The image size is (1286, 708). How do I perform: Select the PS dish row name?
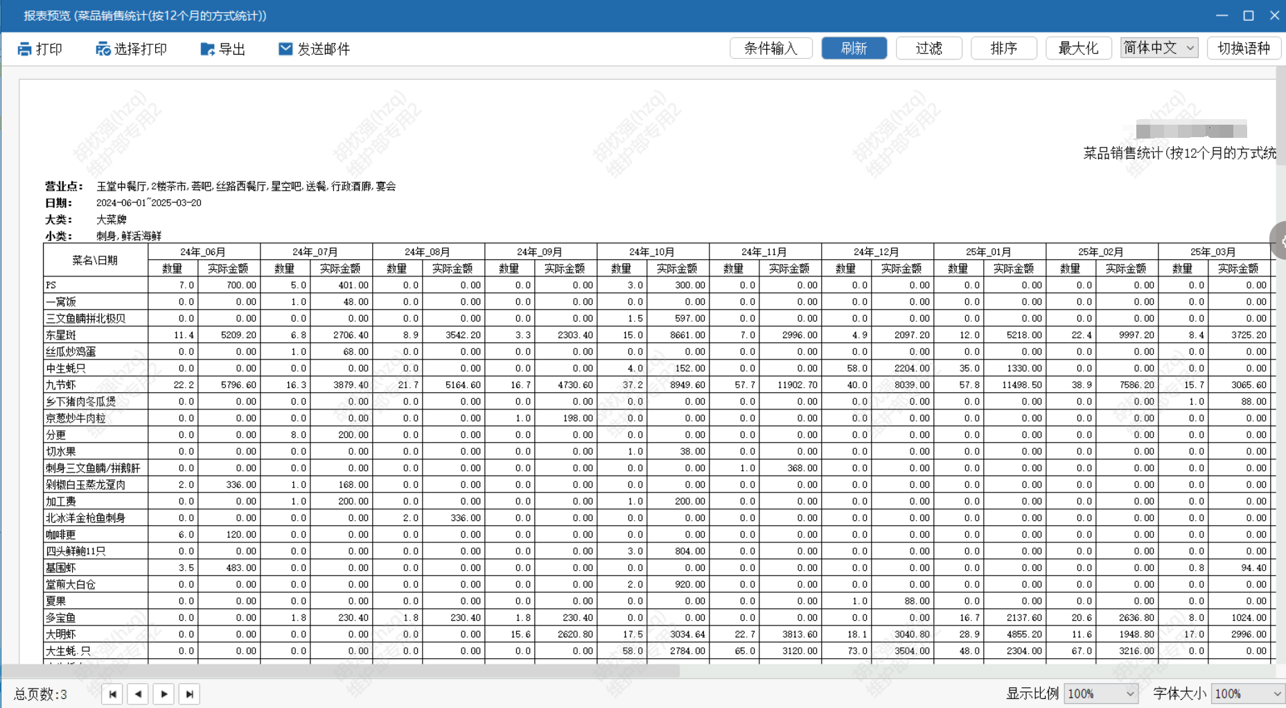[96, 285]
